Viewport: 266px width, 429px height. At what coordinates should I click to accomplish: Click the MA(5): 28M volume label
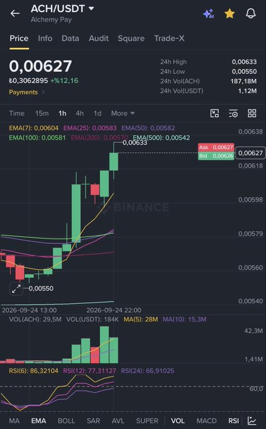141,319
